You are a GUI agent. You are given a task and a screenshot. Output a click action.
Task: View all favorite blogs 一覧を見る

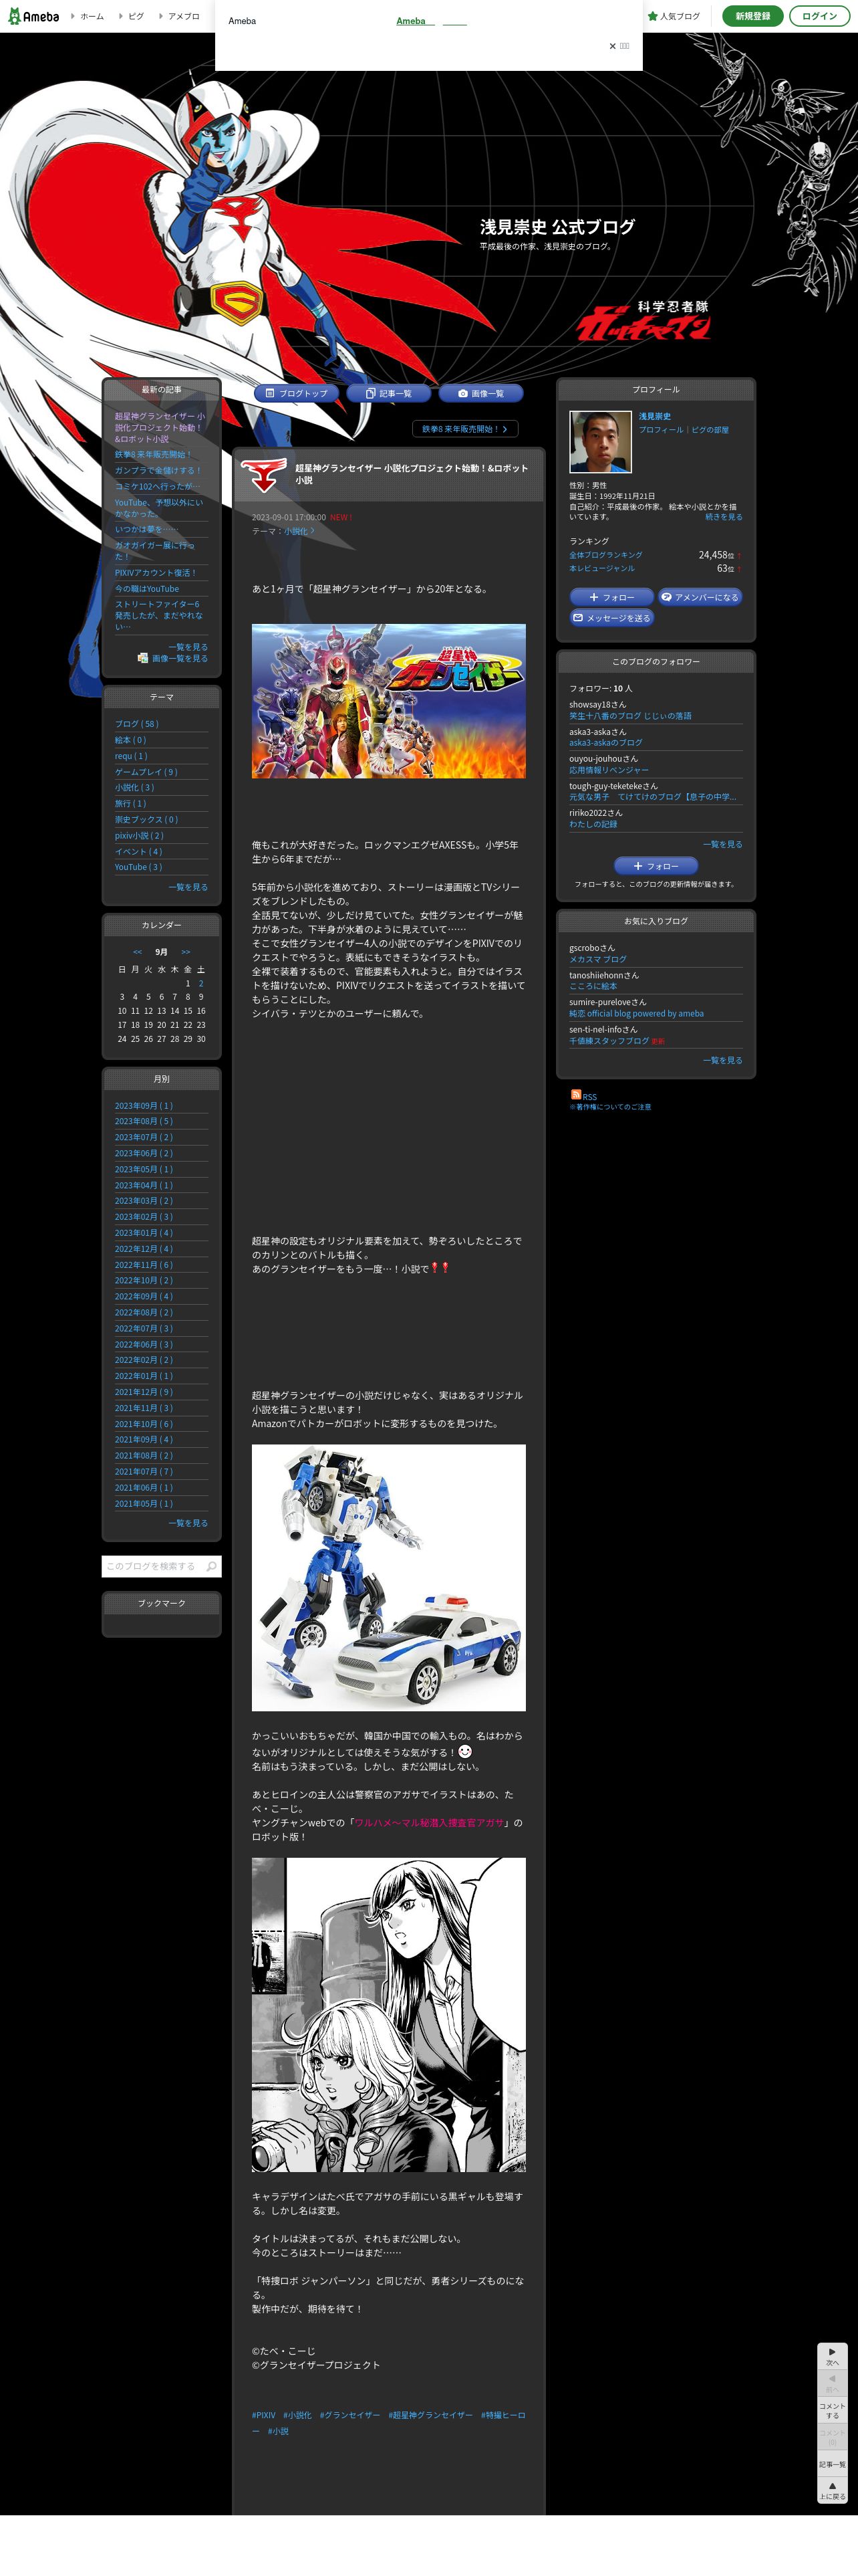pyautogui.click(x=723, y=1060)
